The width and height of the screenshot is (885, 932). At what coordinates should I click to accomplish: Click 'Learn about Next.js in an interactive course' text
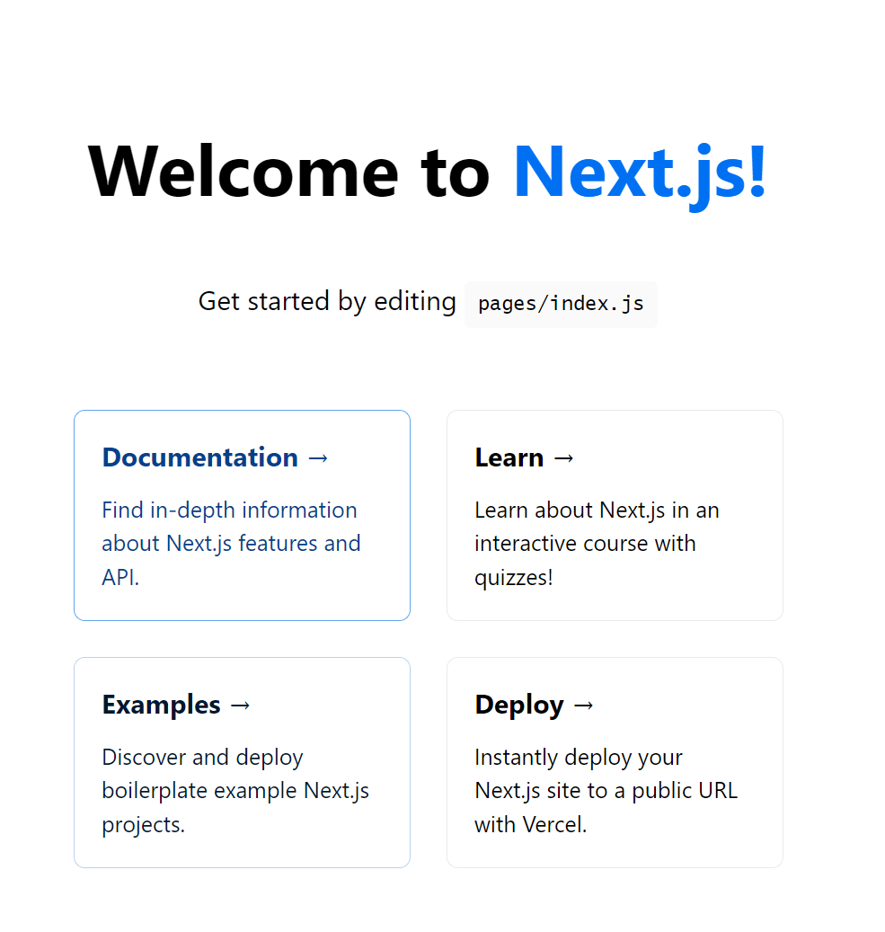(x=597, y=543)
